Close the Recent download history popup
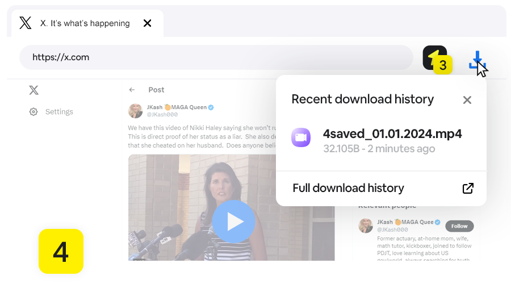511x284 pixels. point(467,100)
